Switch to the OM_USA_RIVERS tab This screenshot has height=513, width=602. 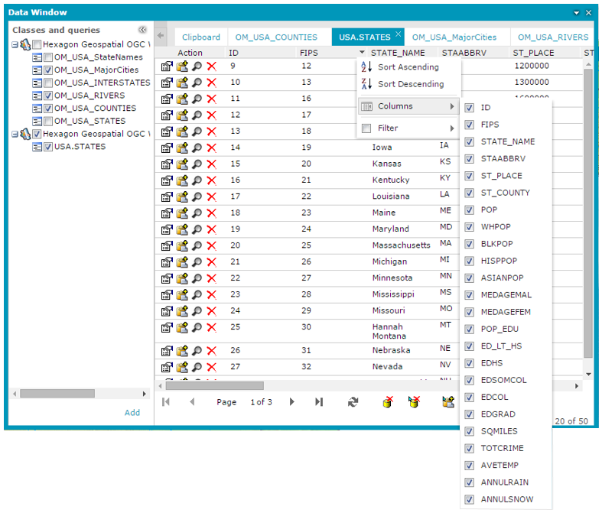tap(553, 37)
